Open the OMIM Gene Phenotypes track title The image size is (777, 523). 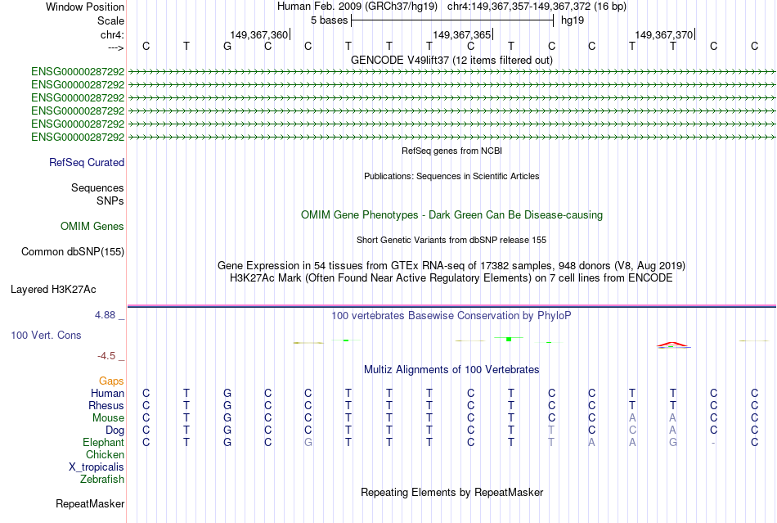[x=451, y=215]
